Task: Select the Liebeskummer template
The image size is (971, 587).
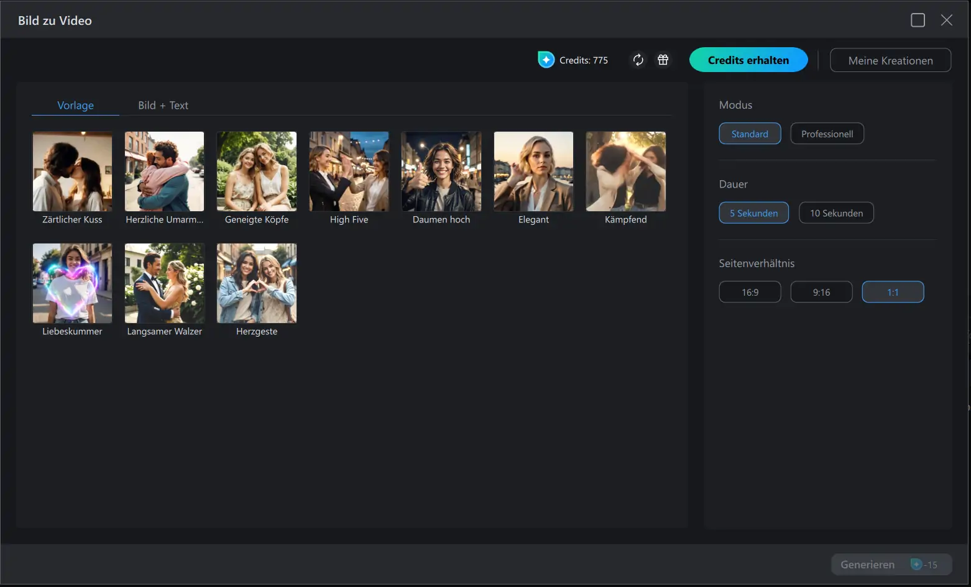Action: (72, 283)
